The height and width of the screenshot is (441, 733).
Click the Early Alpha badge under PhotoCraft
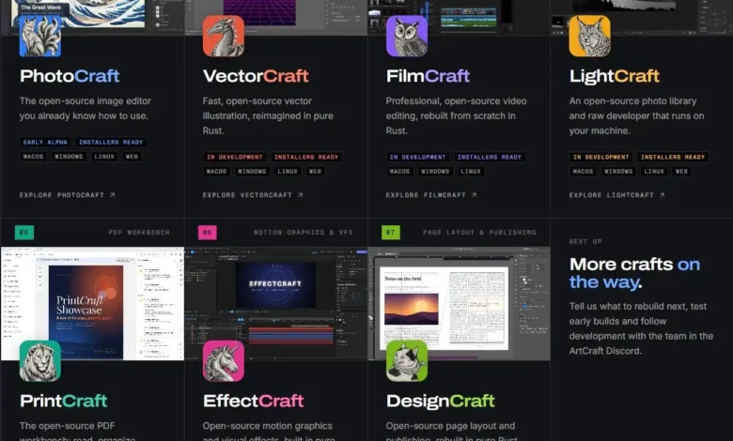click(x=45, y=142)
